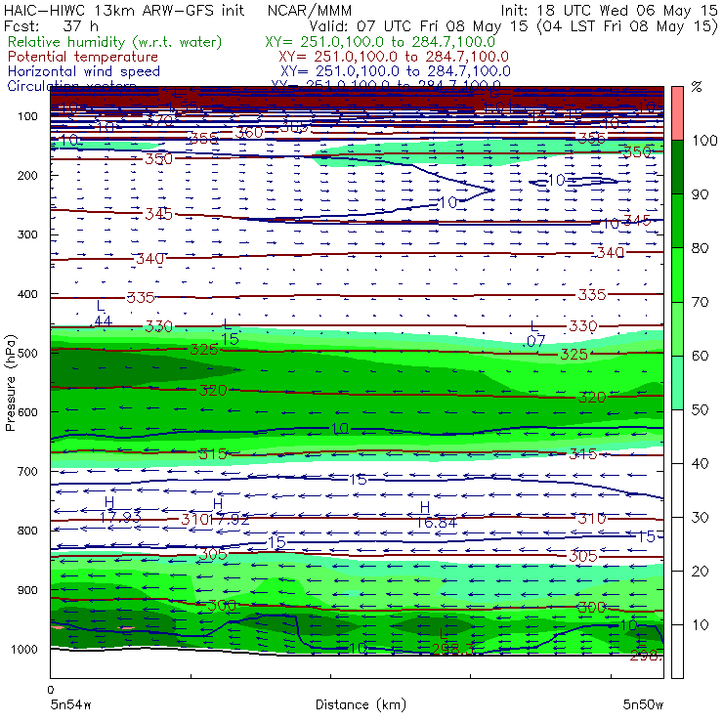This screenshot has height=723, width=723.
Task: Click the green XY coordinates line
Action: click(x=380, y=42)
